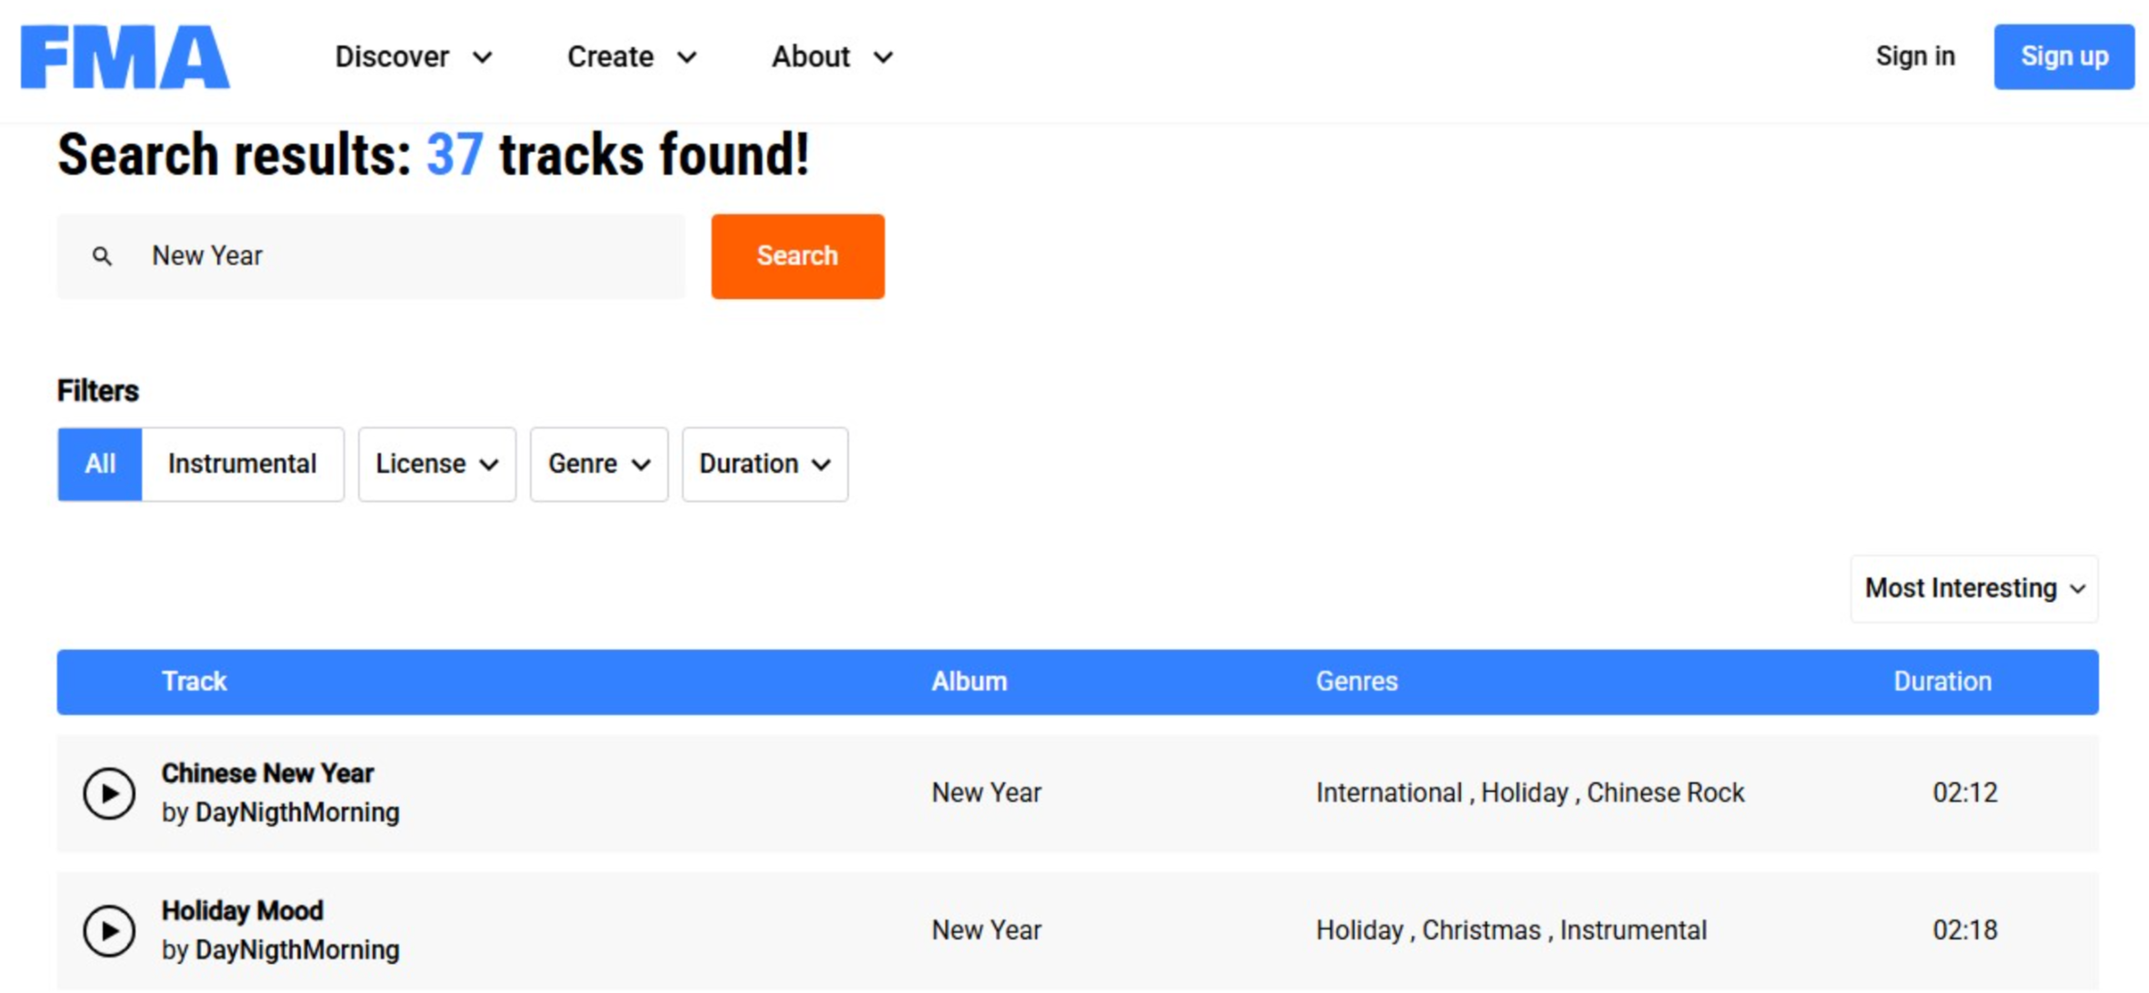Play the Chinese New Year track
2149x993 pixels.
109,792
